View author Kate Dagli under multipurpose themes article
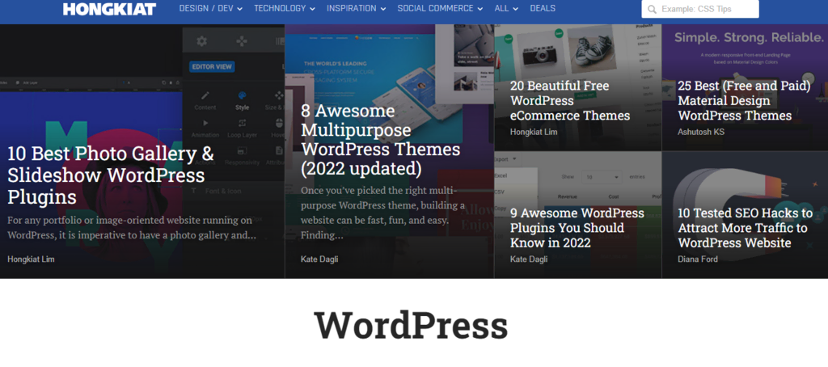 [319, 259]
